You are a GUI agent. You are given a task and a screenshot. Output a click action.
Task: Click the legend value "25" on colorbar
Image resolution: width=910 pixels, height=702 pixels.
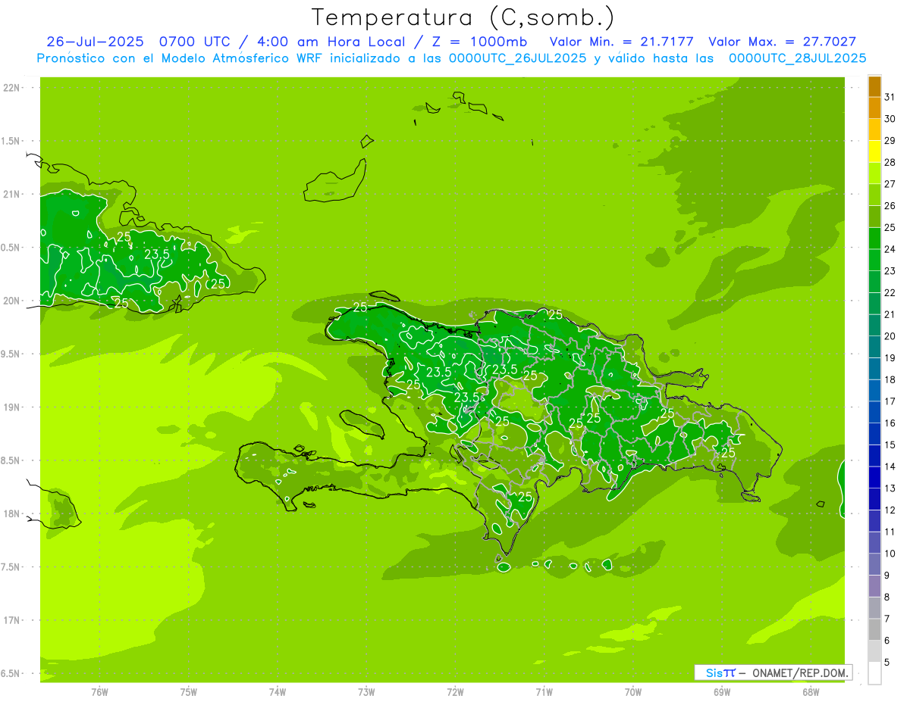(x=890, y=227)
